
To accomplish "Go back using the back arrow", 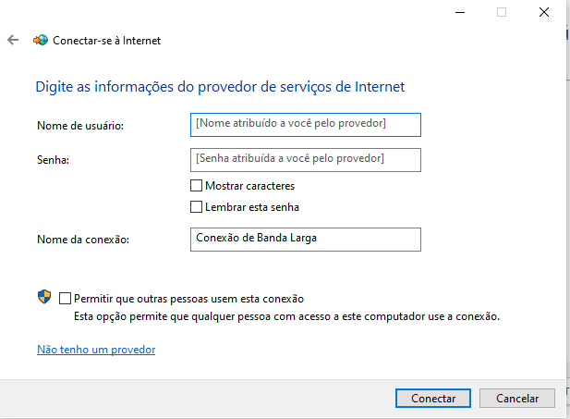I will pyautogui.click(x=13, y=40).
